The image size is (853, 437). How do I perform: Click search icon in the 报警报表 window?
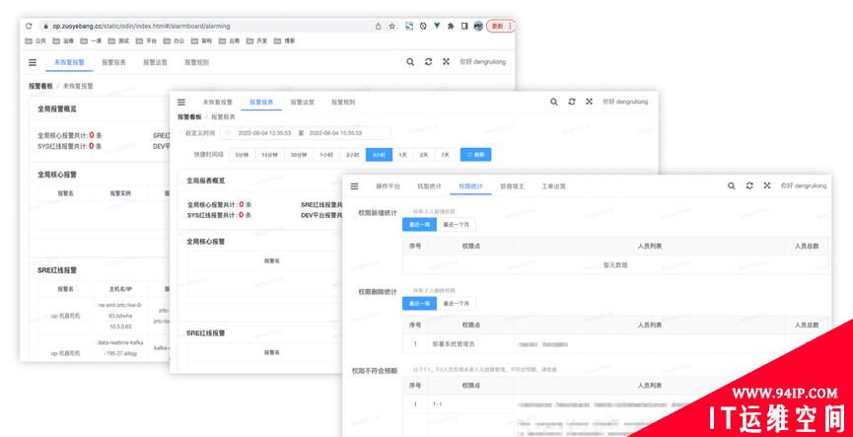[554, 102]
